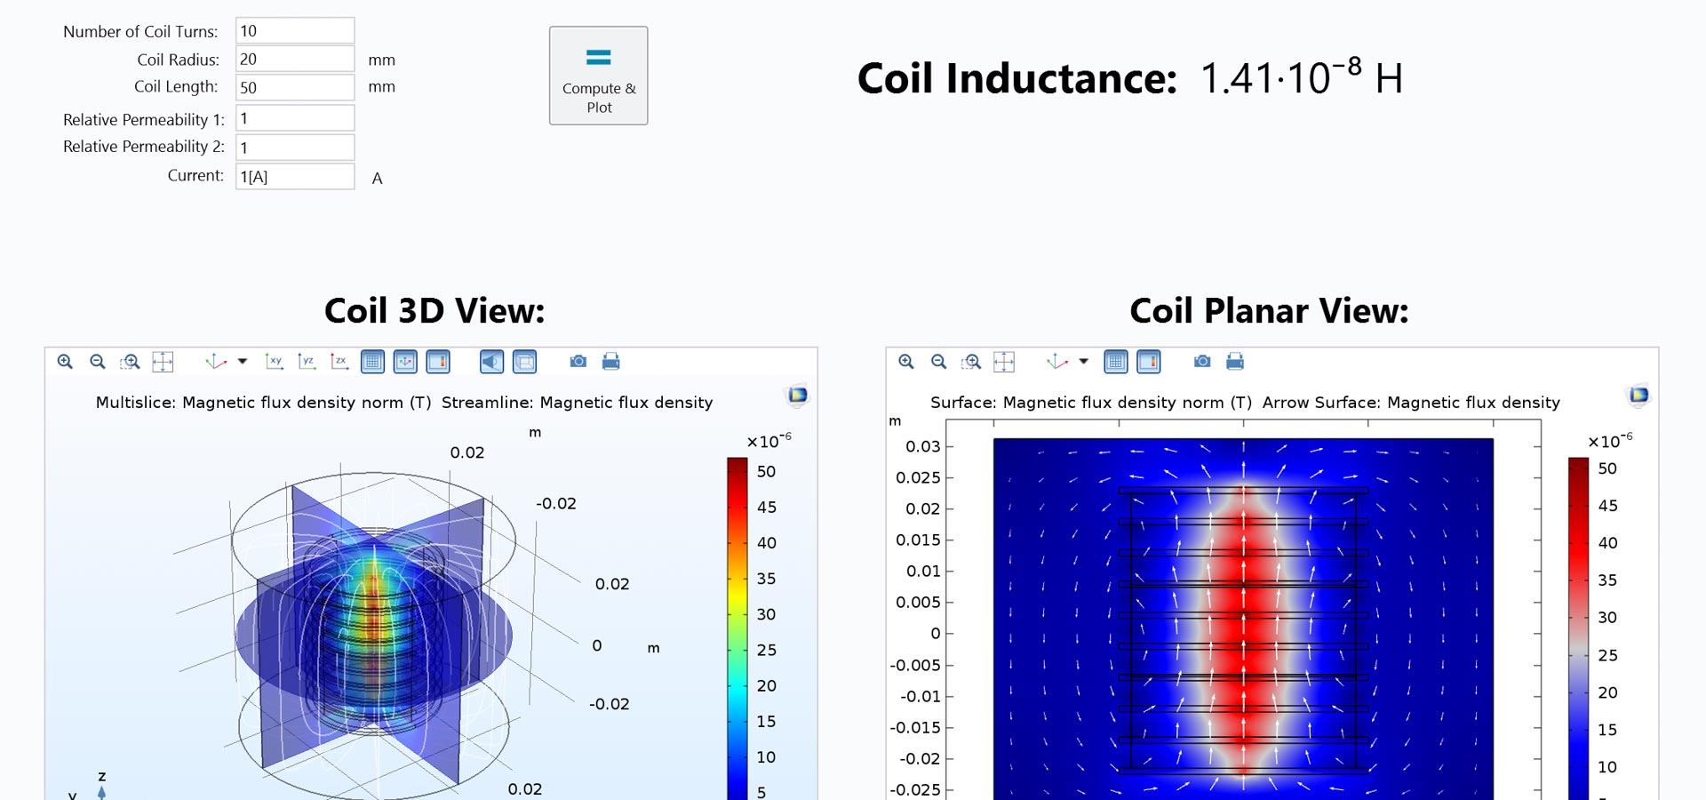The width and height of the screenshot is (1706, 800).
Task: Go to default view in 3D toolbar
Action: pyautogui.click(x=215, y=362)
